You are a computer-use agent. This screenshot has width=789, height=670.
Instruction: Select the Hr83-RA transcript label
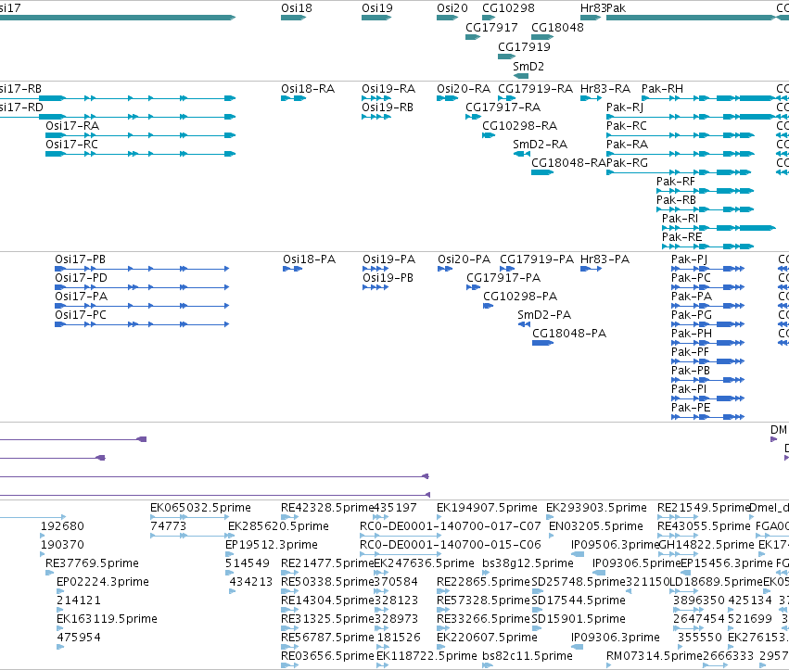(x=605, y=89)
